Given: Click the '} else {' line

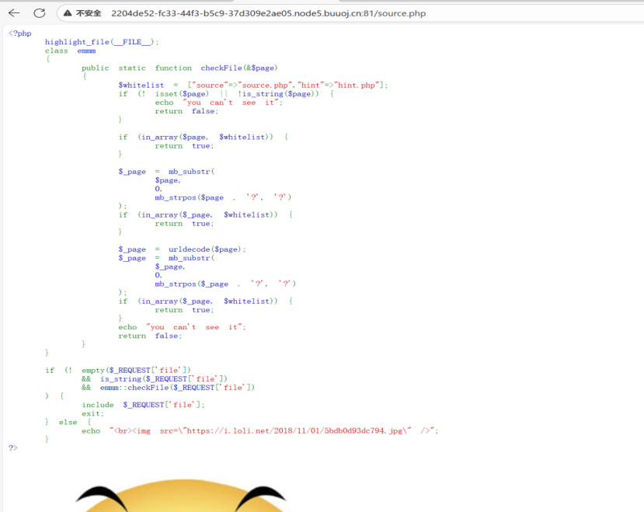Looking at the screenshot, I should click(68, 422).
